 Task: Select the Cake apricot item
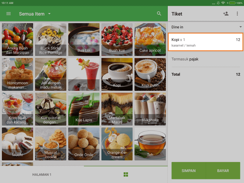click(150, 40)
